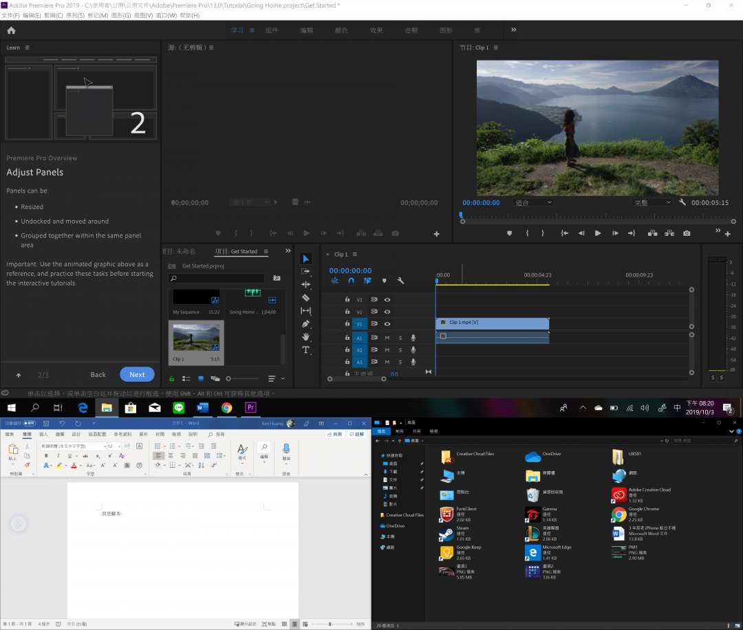Image resolution: width=743 pixels, height=630 pixels.
Task: Mute audio track A1
Action: point(387,338)
